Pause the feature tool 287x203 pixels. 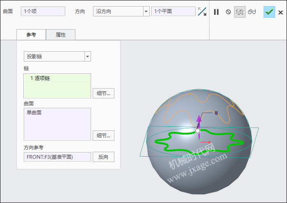(216, 12)
